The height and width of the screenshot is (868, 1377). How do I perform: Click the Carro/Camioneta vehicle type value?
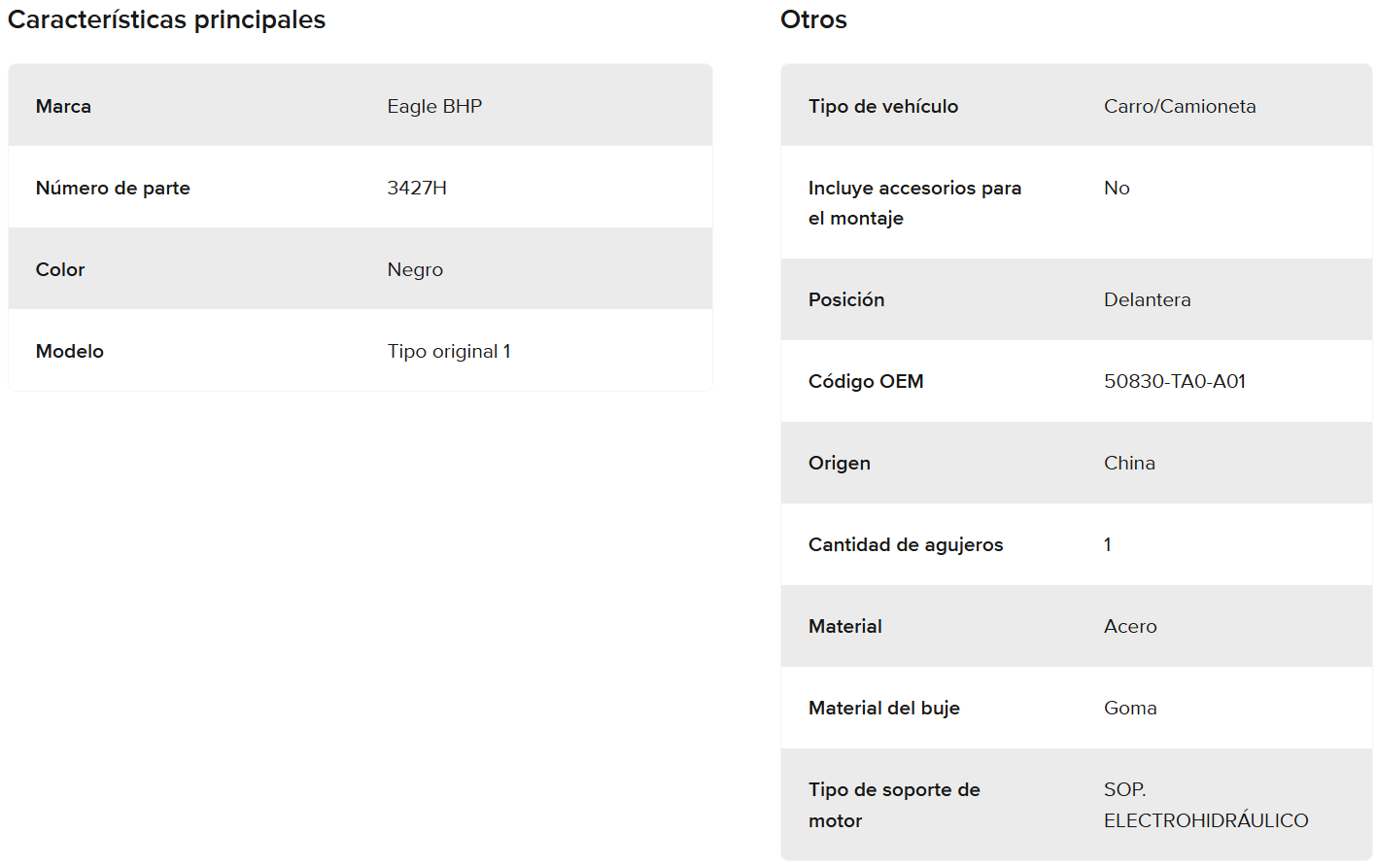tap(1180, 106)
